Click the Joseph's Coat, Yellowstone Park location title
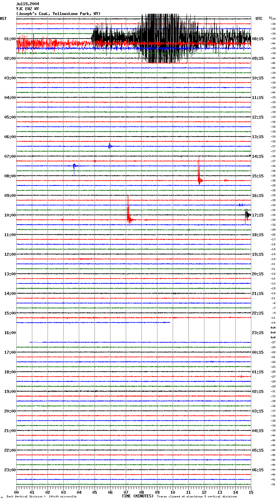Viewport: 277px width, 501px height. 58,14
